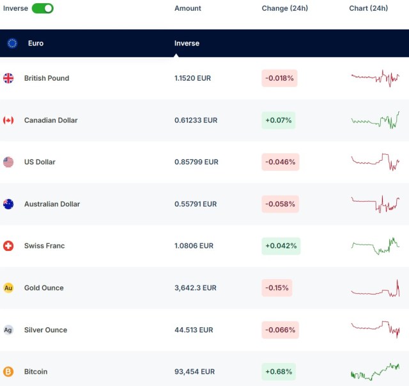The width and height of the screenshot is (409, 386).
Task: Click the US Dollar 0.85799 EUR amount
Action: point(196,162)
